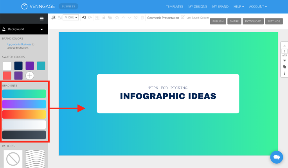Apply the light gray gradient
288x168 pixels.
point(24,125)
